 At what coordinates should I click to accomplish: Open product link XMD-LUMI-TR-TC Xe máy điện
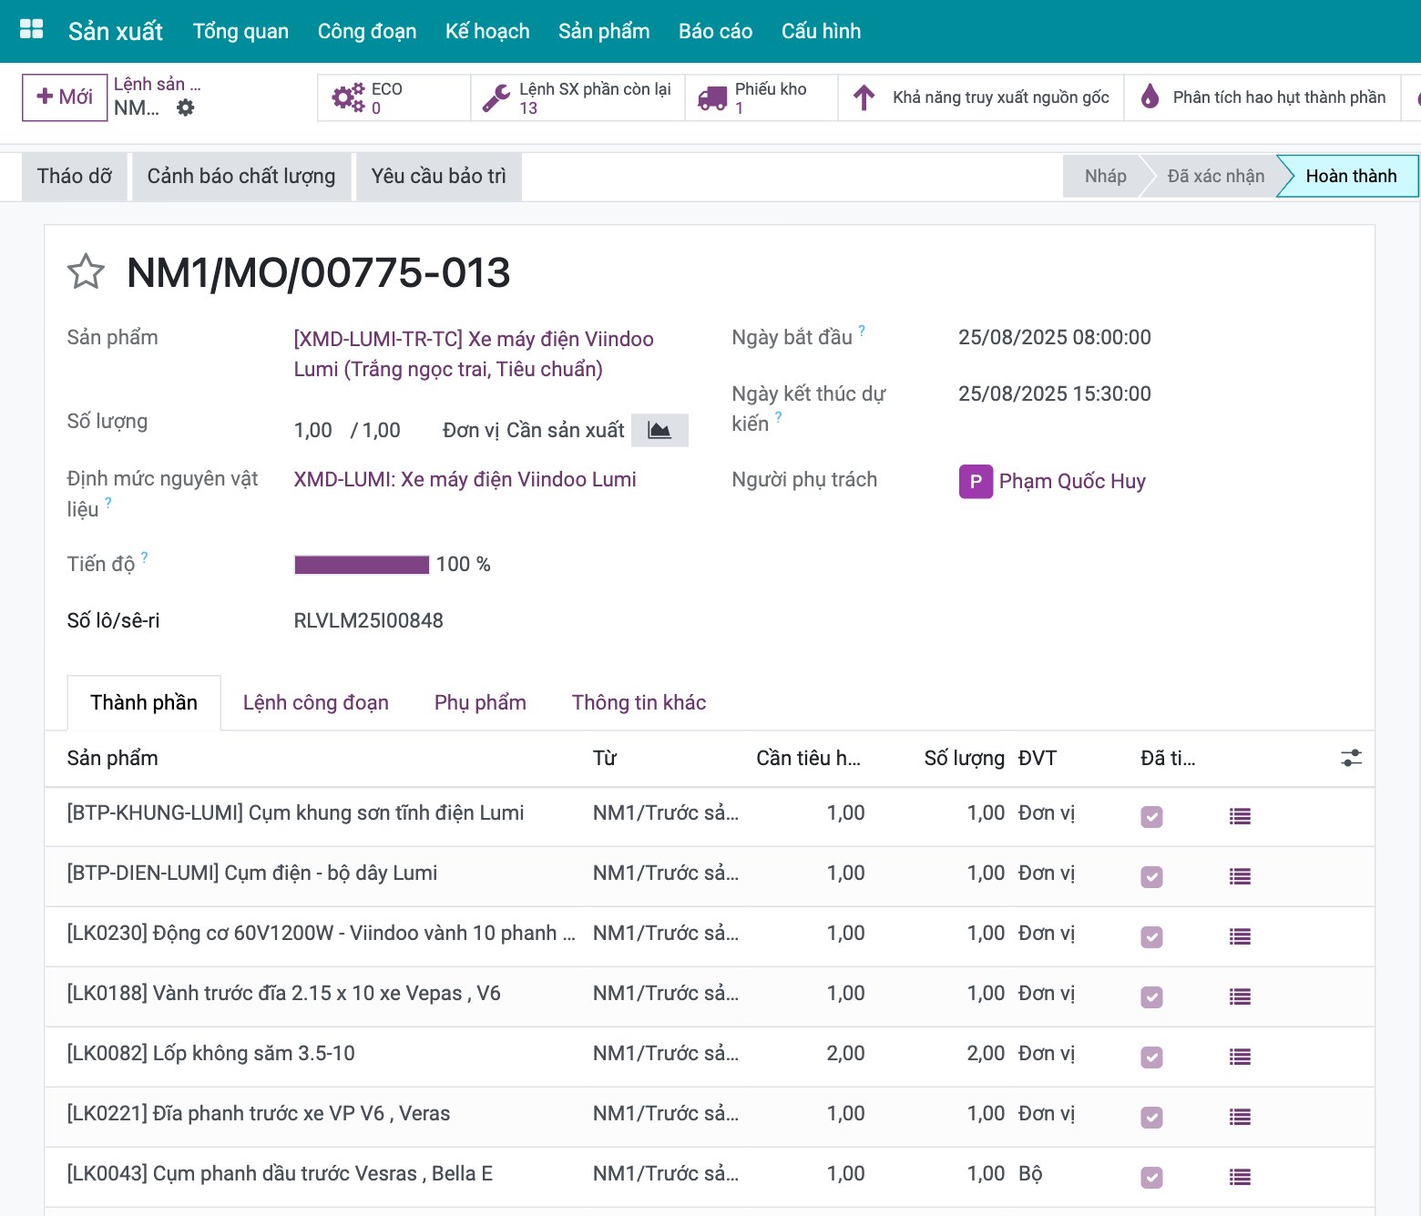tap(474, 353)
